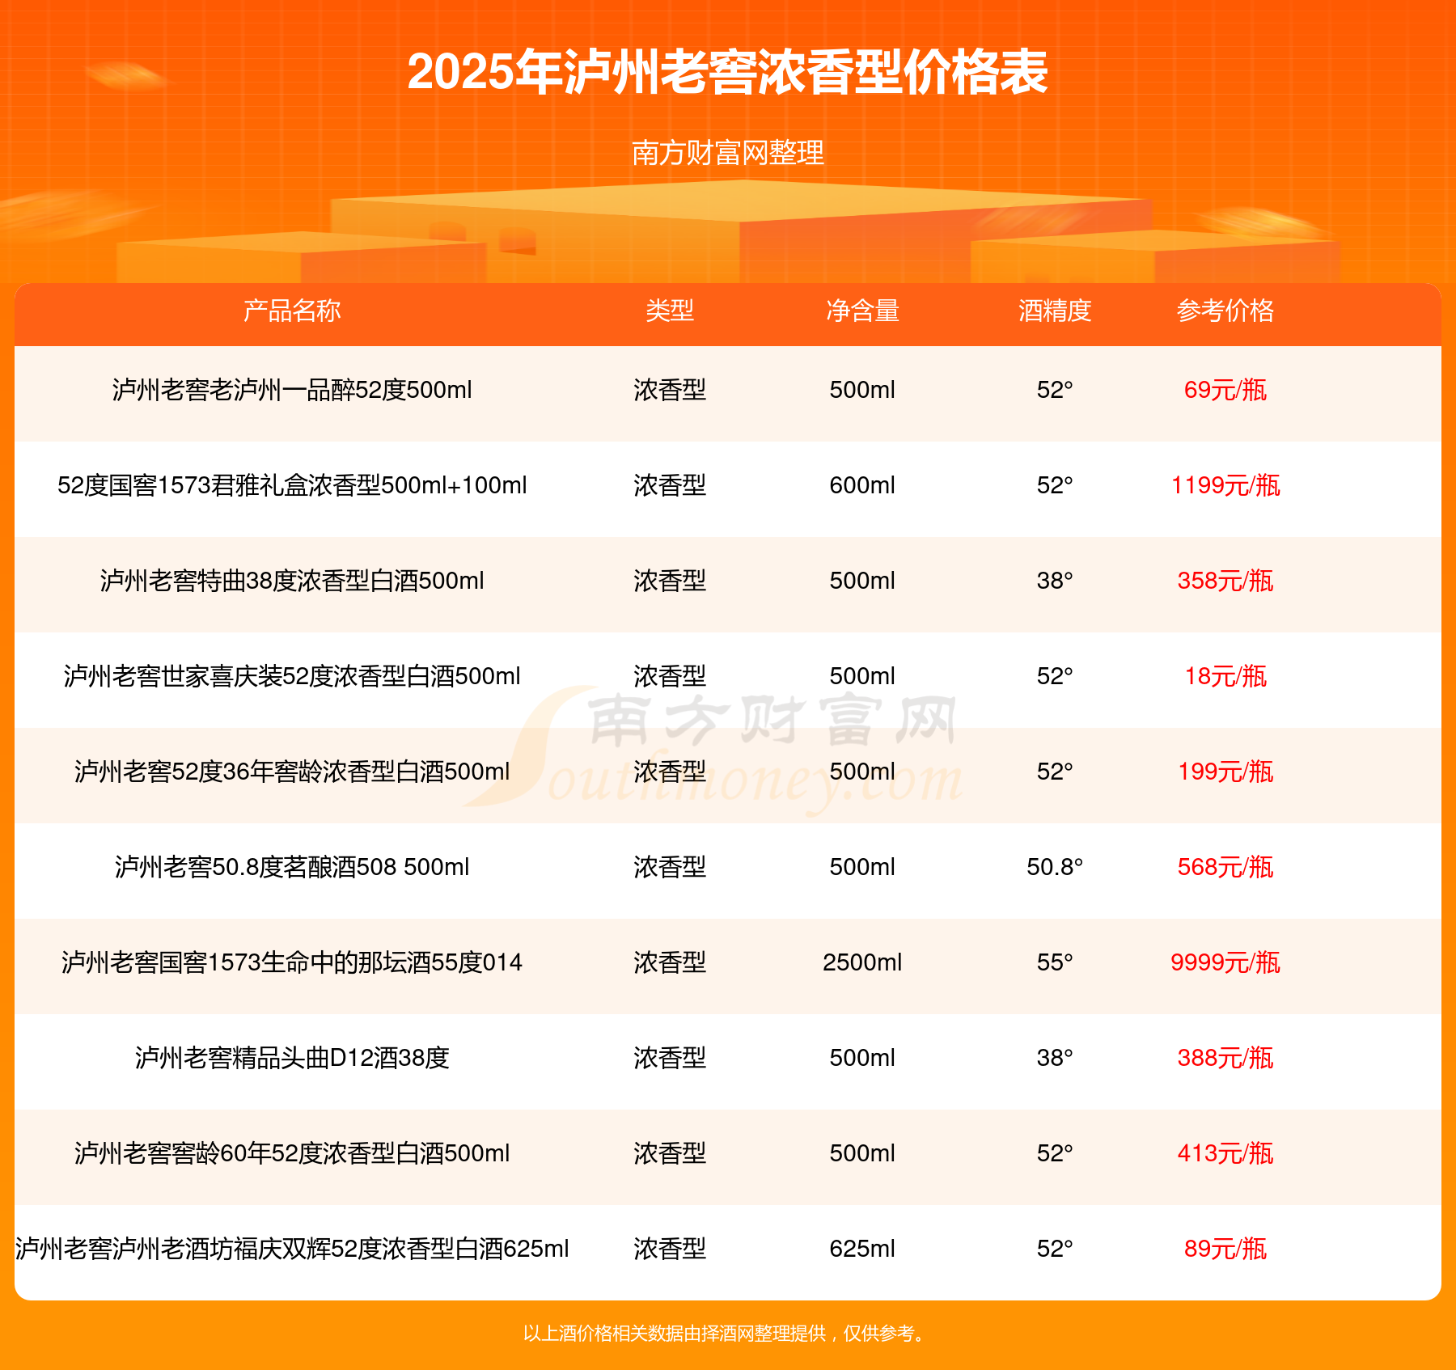Viewport: 1456px width, 1370px height.
Task: Click the 2500ml net content cell
Action: tap(862, 962)
